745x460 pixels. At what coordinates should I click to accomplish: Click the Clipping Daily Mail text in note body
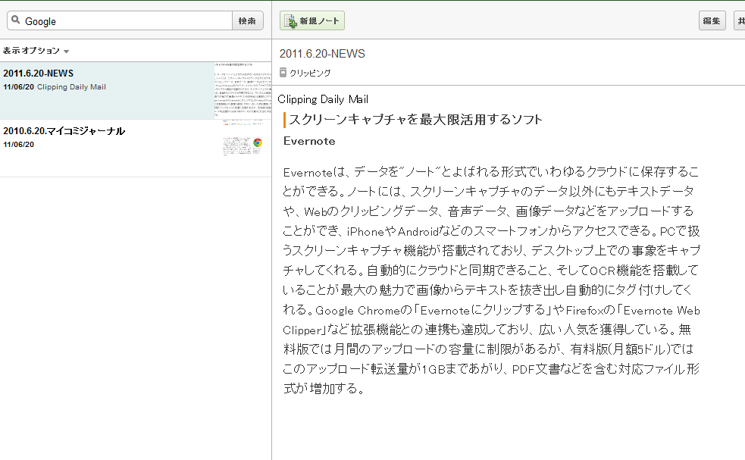click(323, 99)
